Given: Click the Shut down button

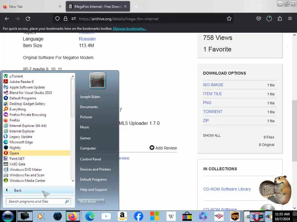Looking at the screenshot, I should pos(88,201).
